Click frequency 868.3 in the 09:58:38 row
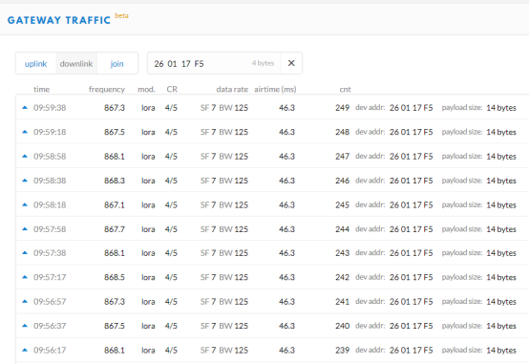The height and width of the screenshot is (364, 529). point(115,181)
